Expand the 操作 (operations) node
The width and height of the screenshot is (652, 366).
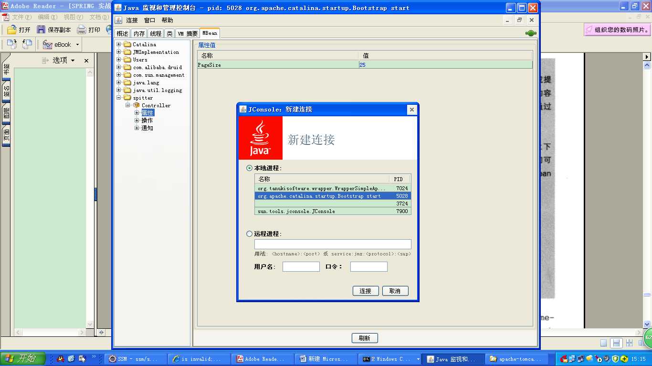137,121
